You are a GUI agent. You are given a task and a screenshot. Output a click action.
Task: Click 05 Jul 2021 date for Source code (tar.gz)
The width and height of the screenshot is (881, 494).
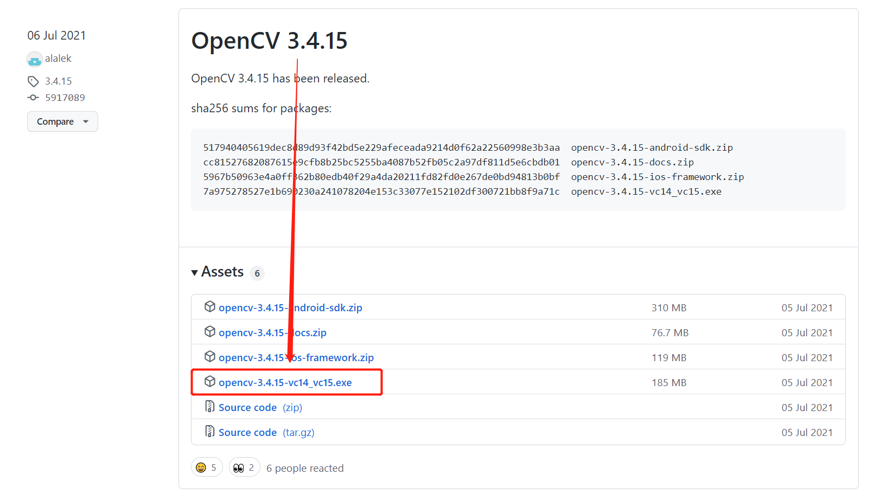(x=807, y=432)
